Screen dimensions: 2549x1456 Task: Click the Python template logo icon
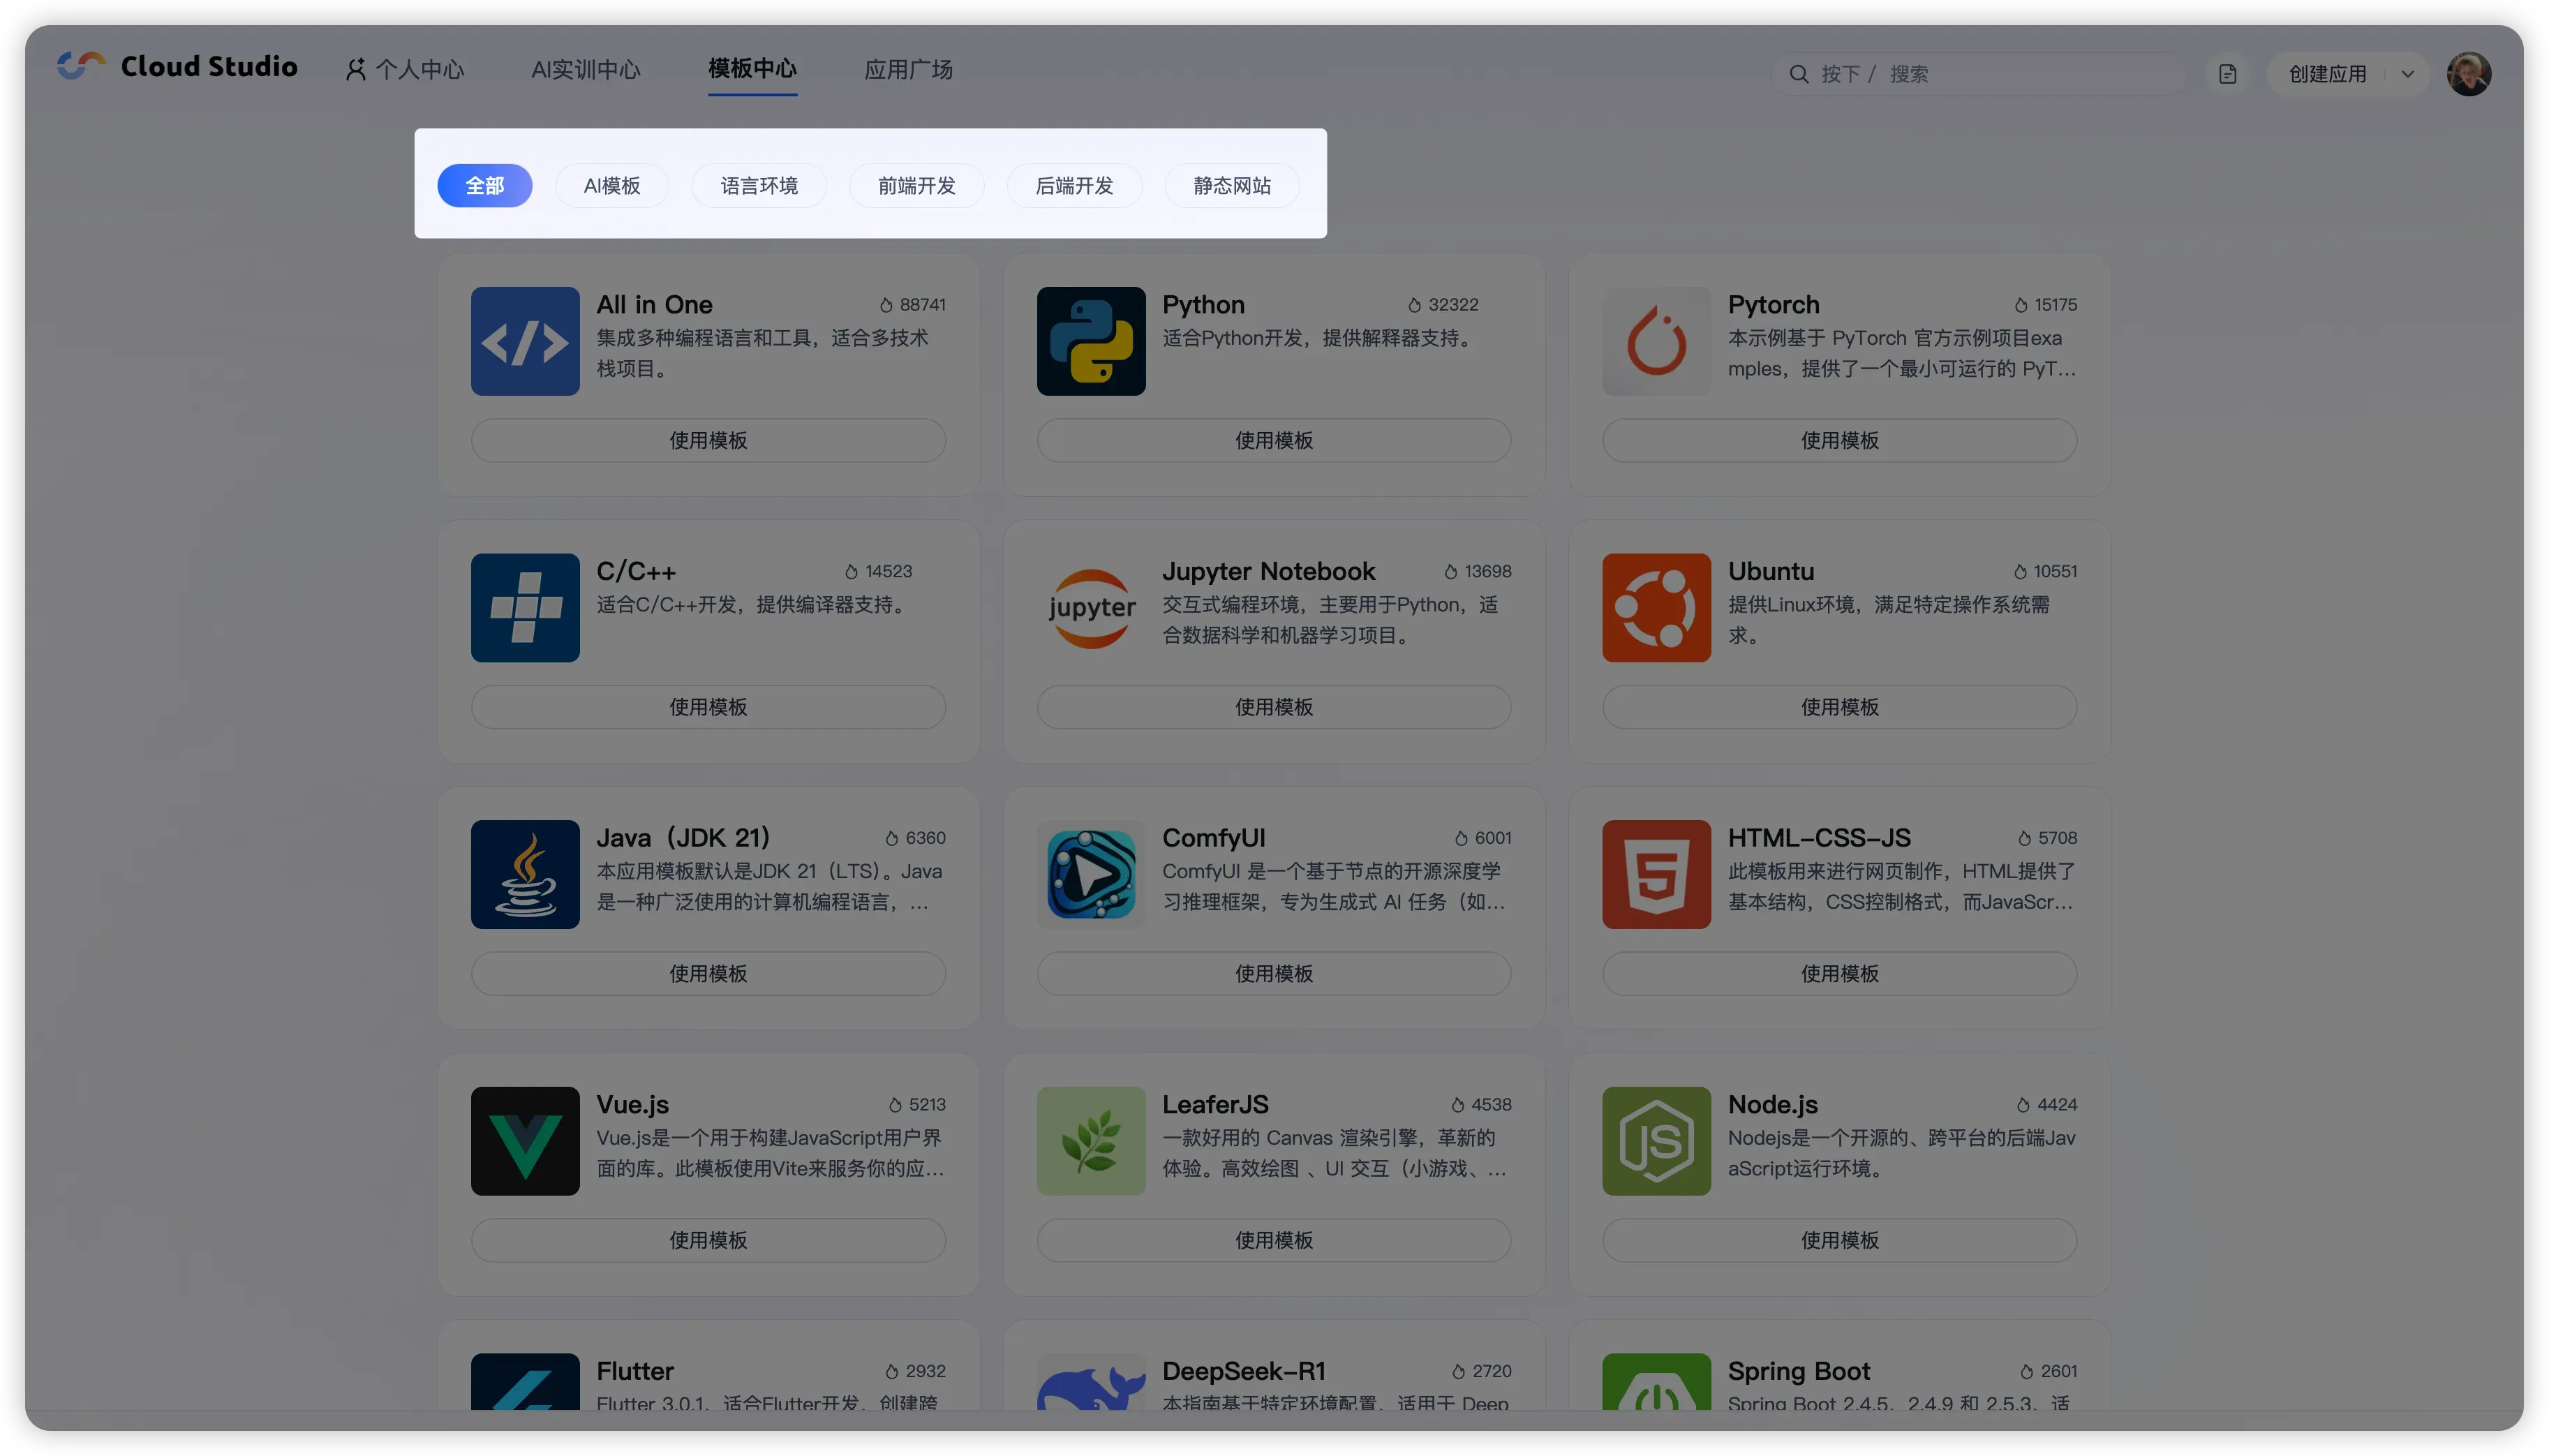tap(1090, 341)
